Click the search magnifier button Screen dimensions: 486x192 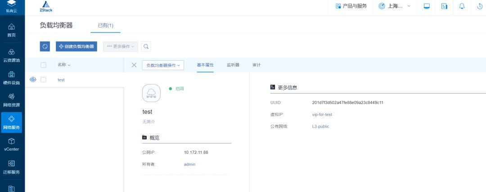pos(146,46)
